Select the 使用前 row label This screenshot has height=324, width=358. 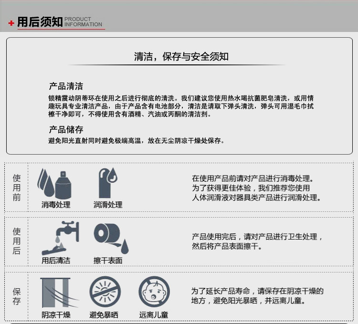pos(17,187)
